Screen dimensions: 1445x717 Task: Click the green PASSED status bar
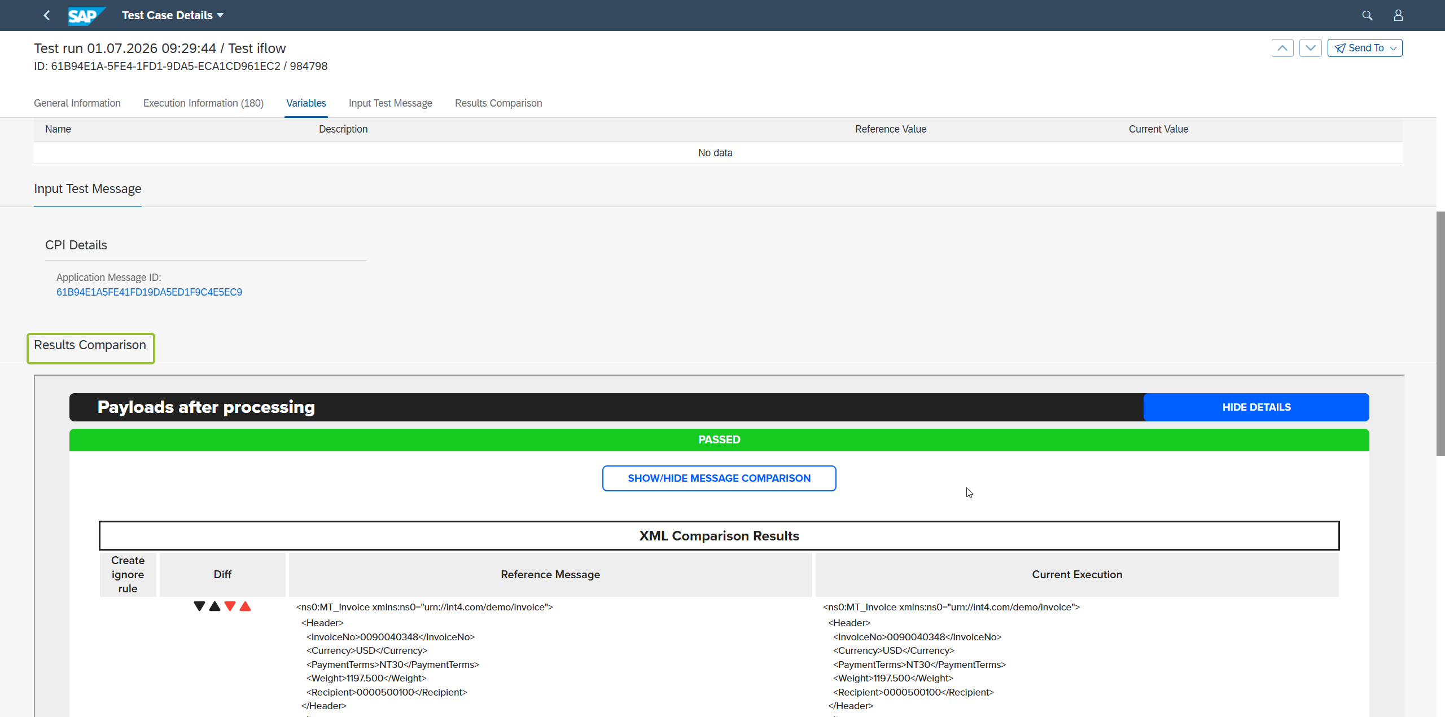tap(719, 440)
